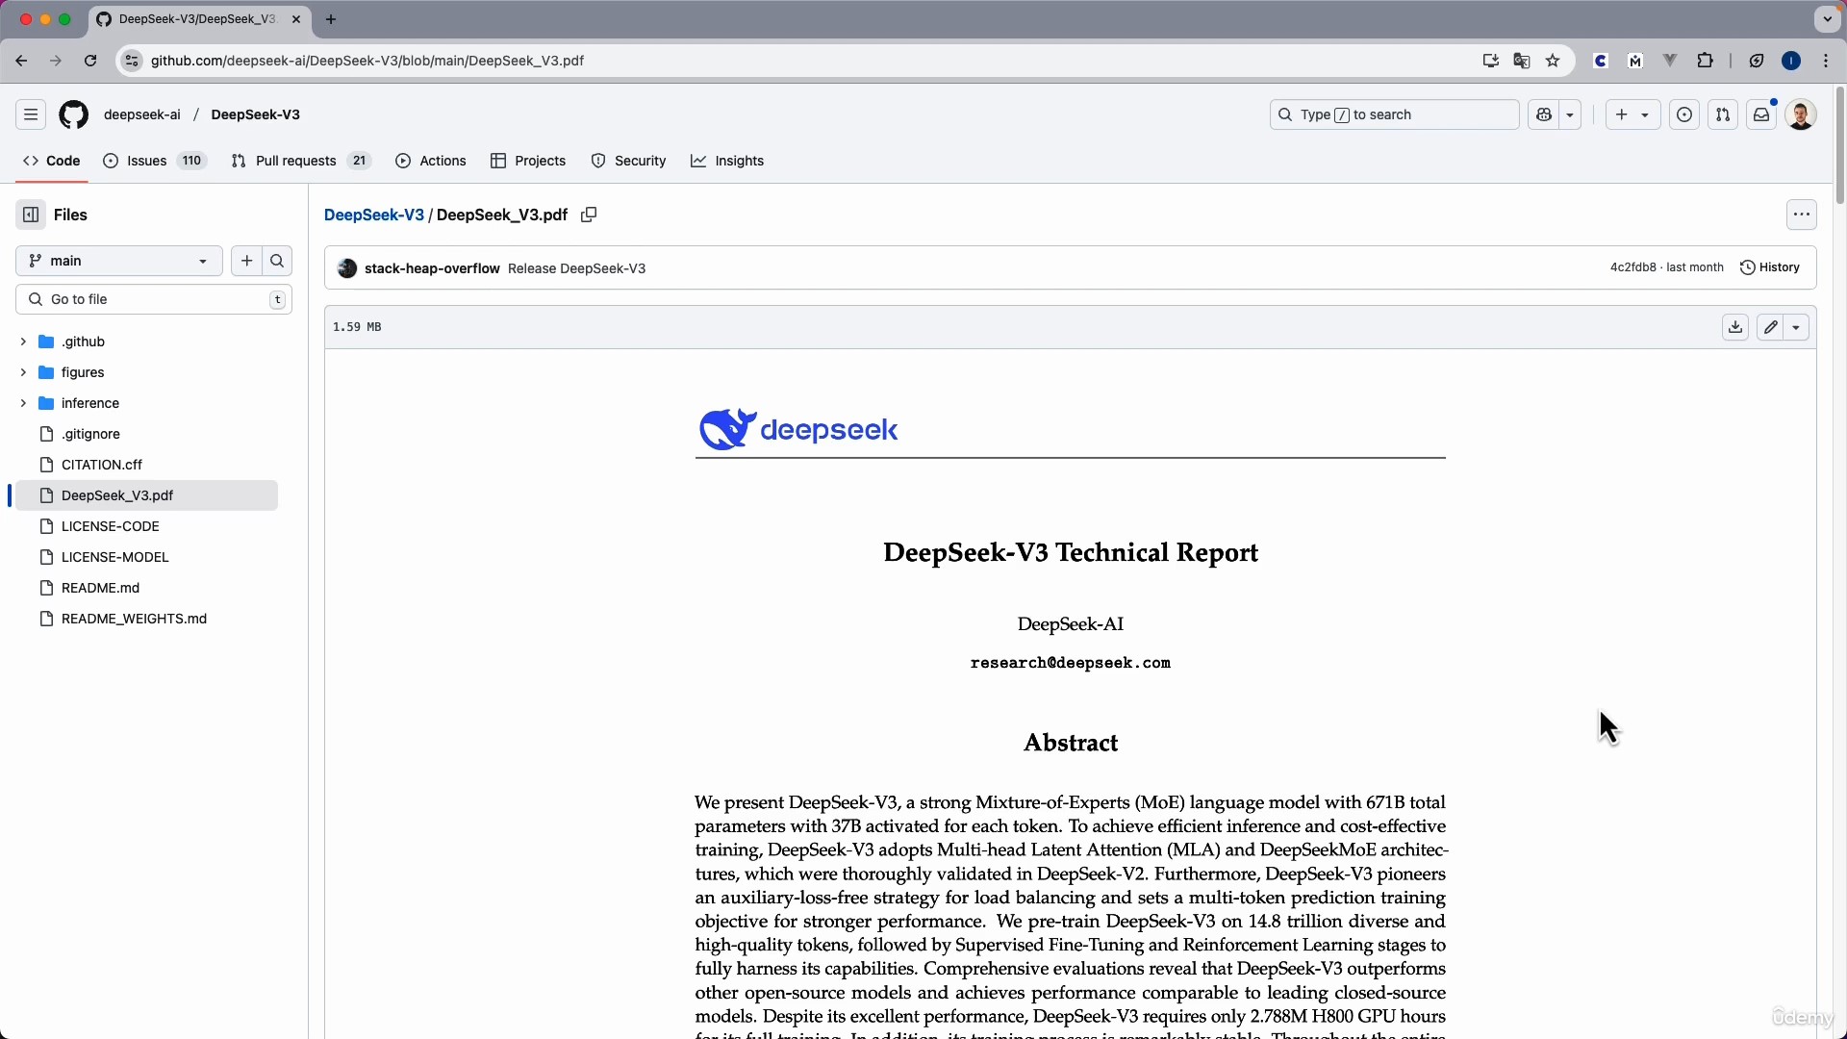This screenshot has width=1847, height=1039.
Task: Open the translate page icon
Action: (x=1522, y=61)
